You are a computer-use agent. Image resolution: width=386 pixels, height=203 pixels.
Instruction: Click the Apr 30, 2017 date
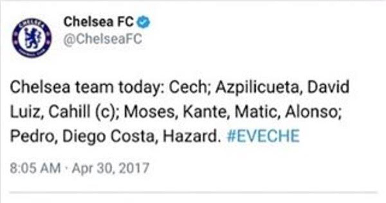point(111,169)
